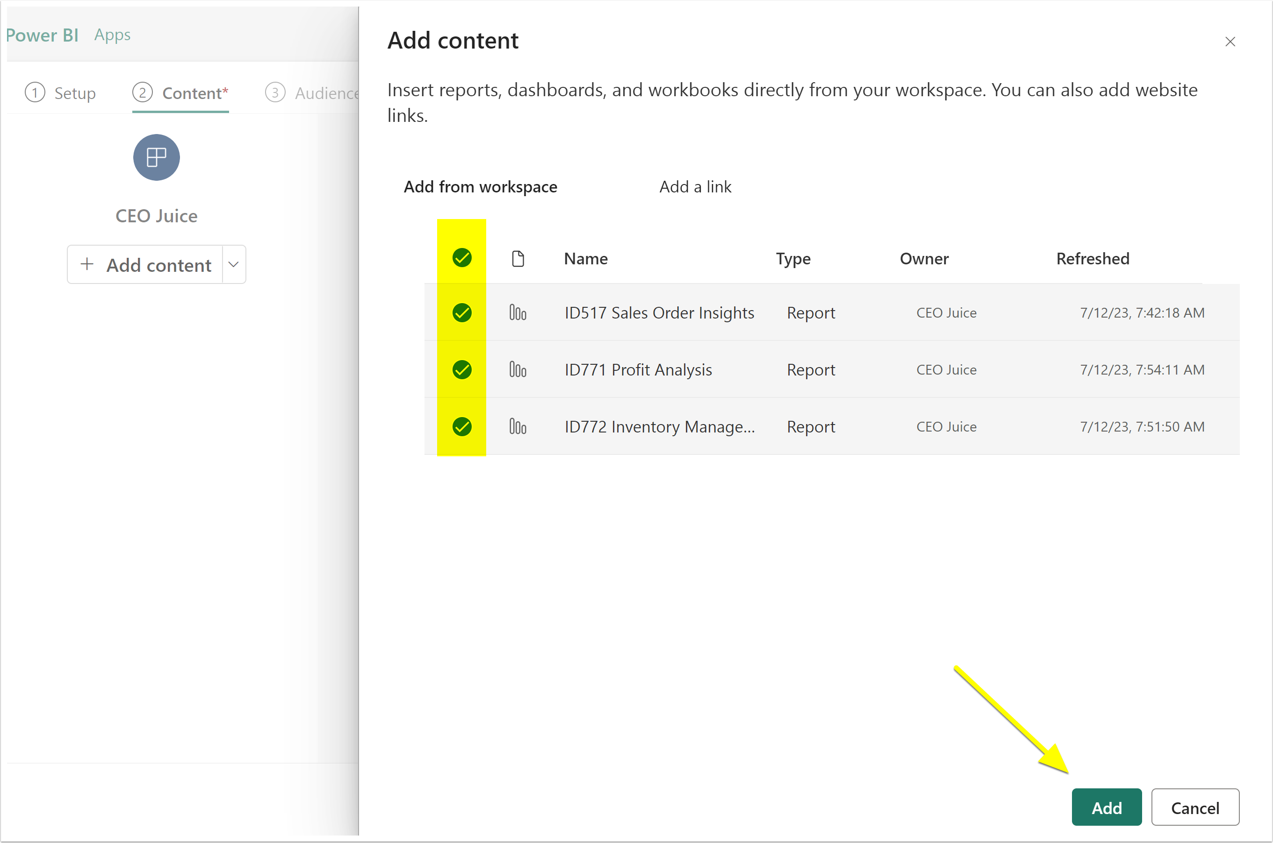Click the ID772 Inventory Manage... name
Screen dimensions: 1273x843
coord(660,426)
